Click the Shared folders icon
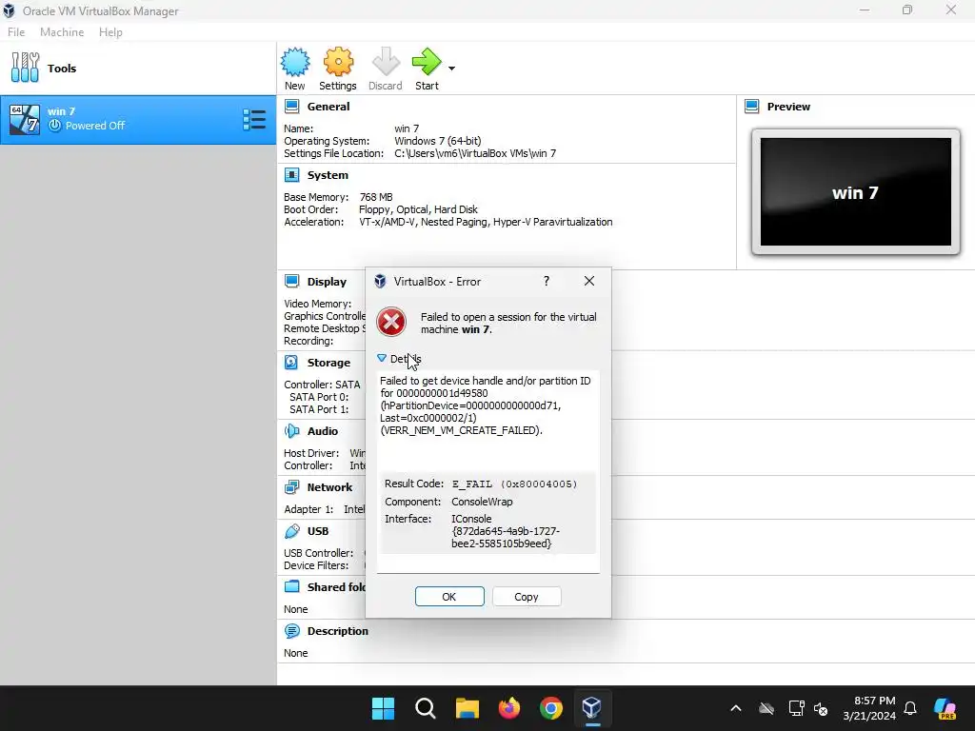The width and height of the screenshot is (975, 731). [291, 586]
